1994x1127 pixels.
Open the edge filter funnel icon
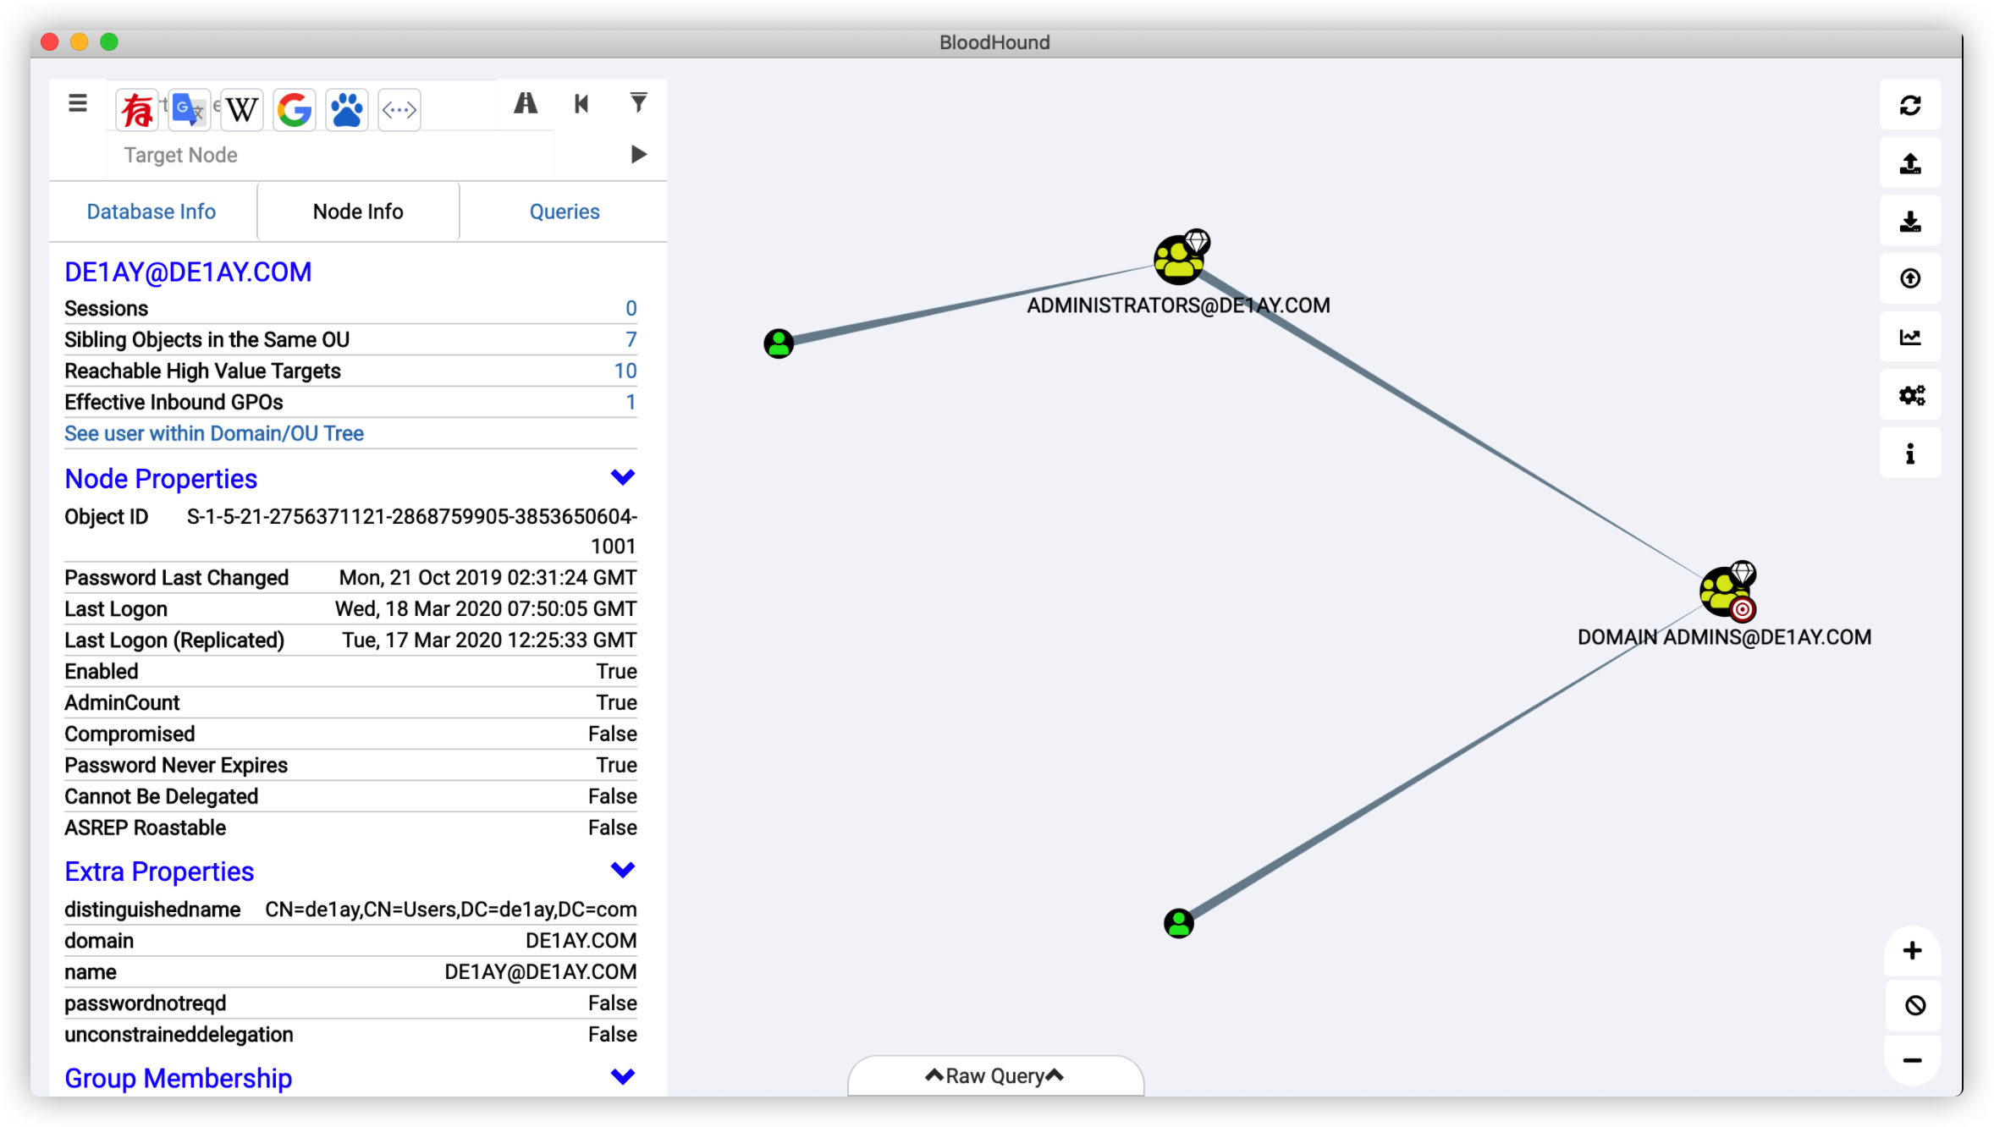pos(639,103)
